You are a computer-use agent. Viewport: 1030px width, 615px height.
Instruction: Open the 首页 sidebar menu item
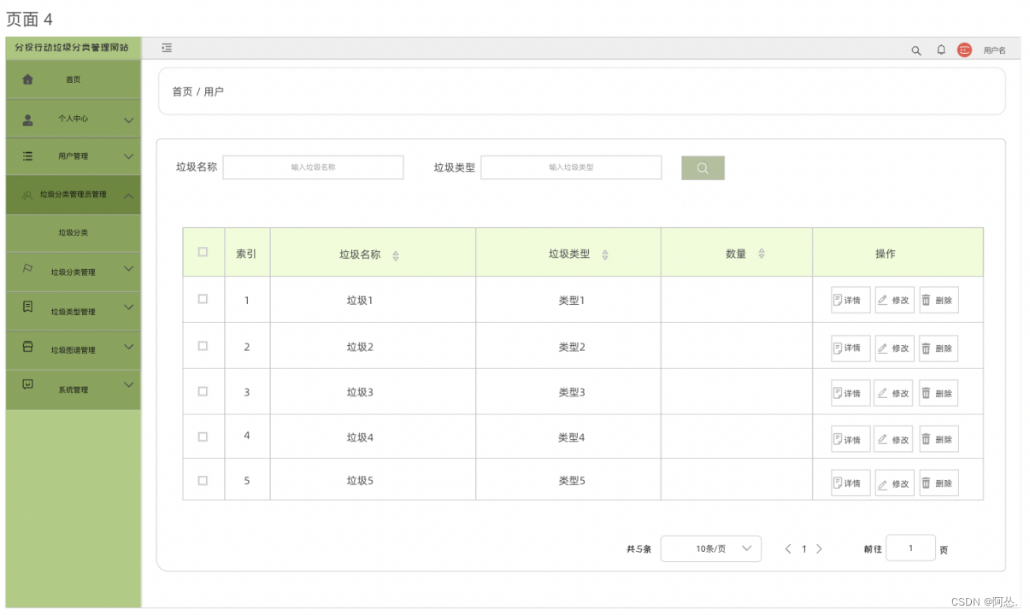click(x=74, y=79)
